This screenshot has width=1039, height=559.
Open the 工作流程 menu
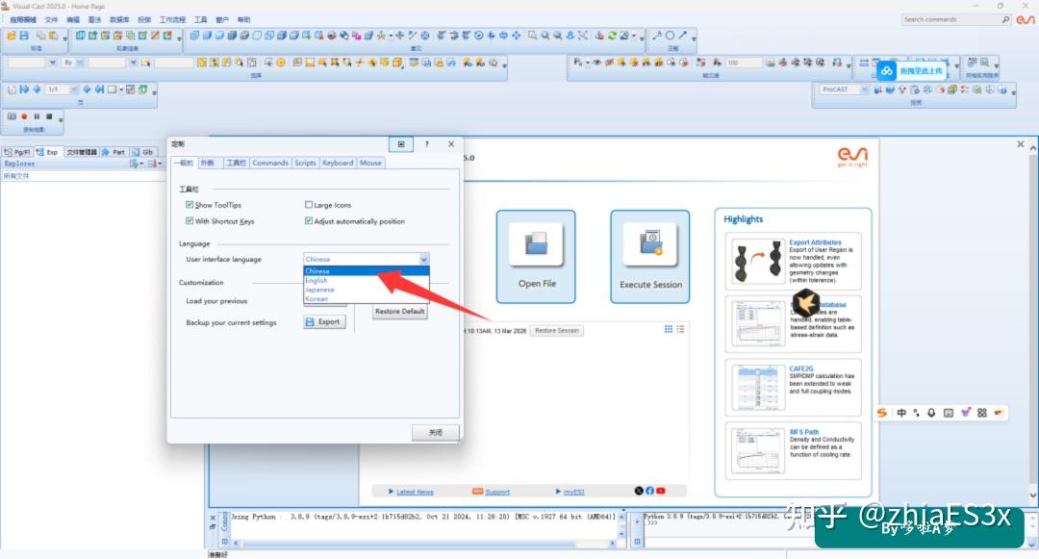point(172,20)
